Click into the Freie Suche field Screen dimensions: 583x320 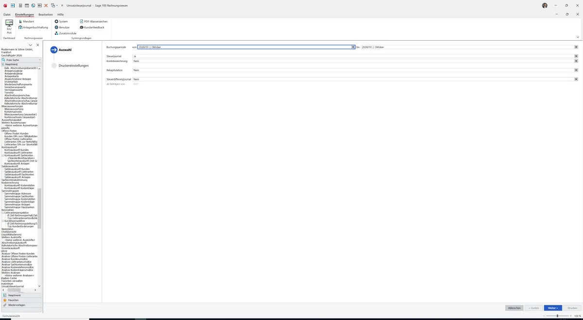tap(21, 60)
